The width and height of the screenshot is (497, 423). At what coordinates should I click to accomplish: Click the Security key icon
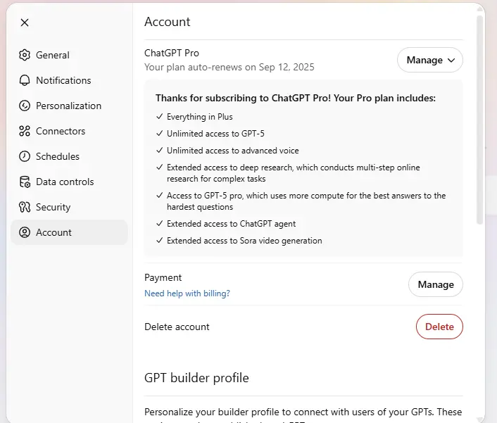pos(25,207)
